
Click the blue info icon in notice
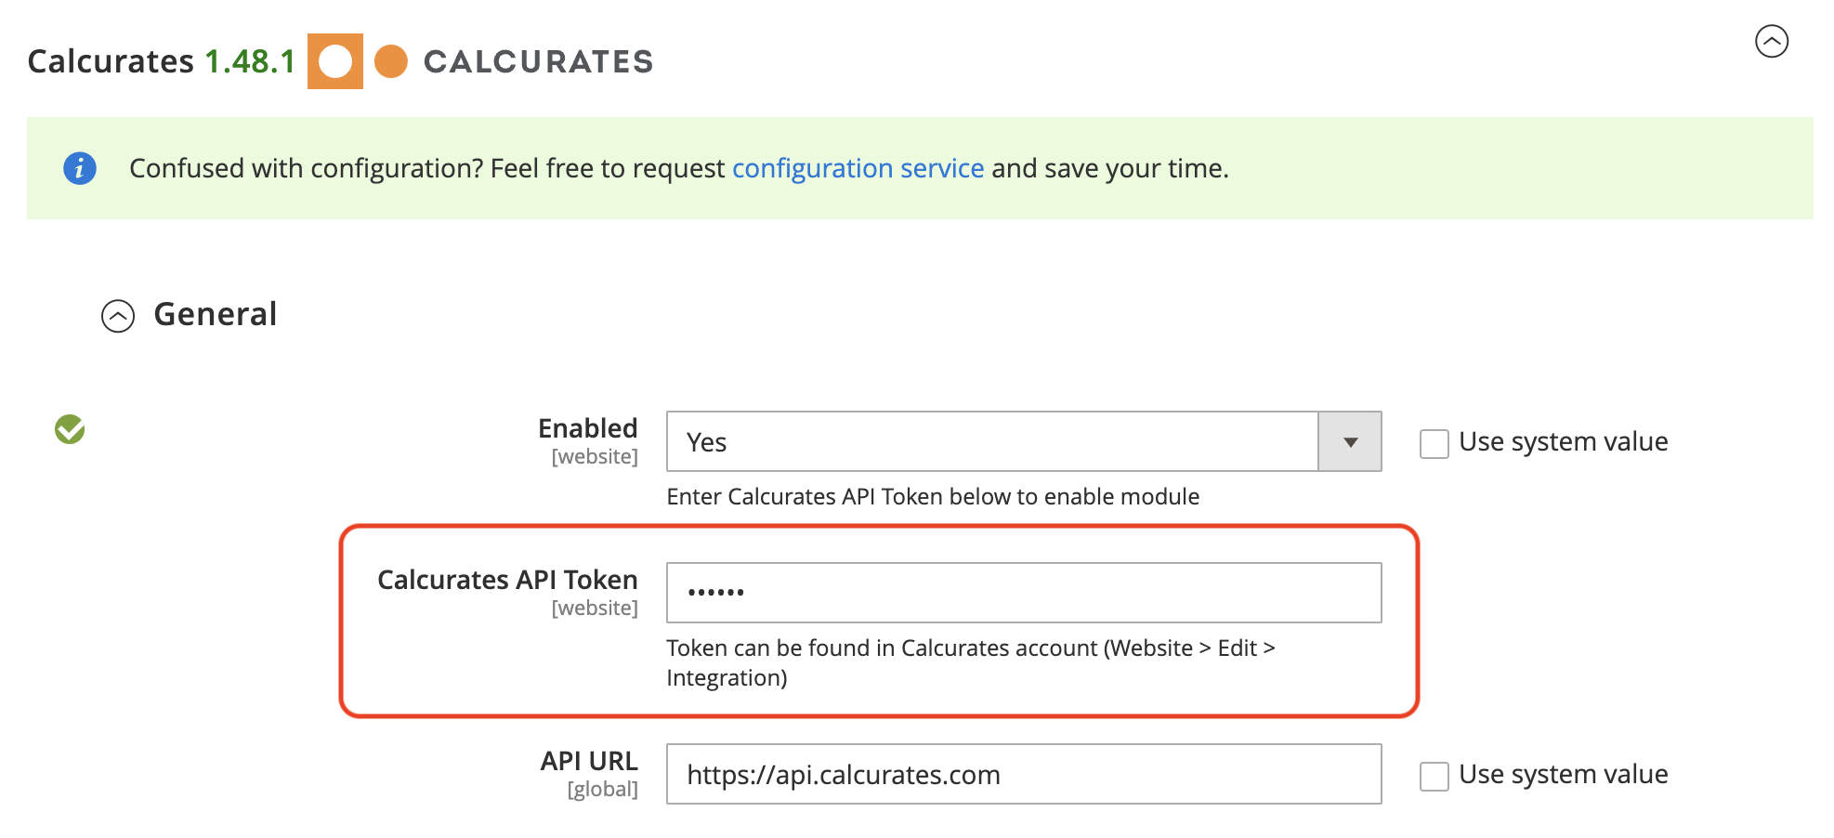[x=80, y=168]
